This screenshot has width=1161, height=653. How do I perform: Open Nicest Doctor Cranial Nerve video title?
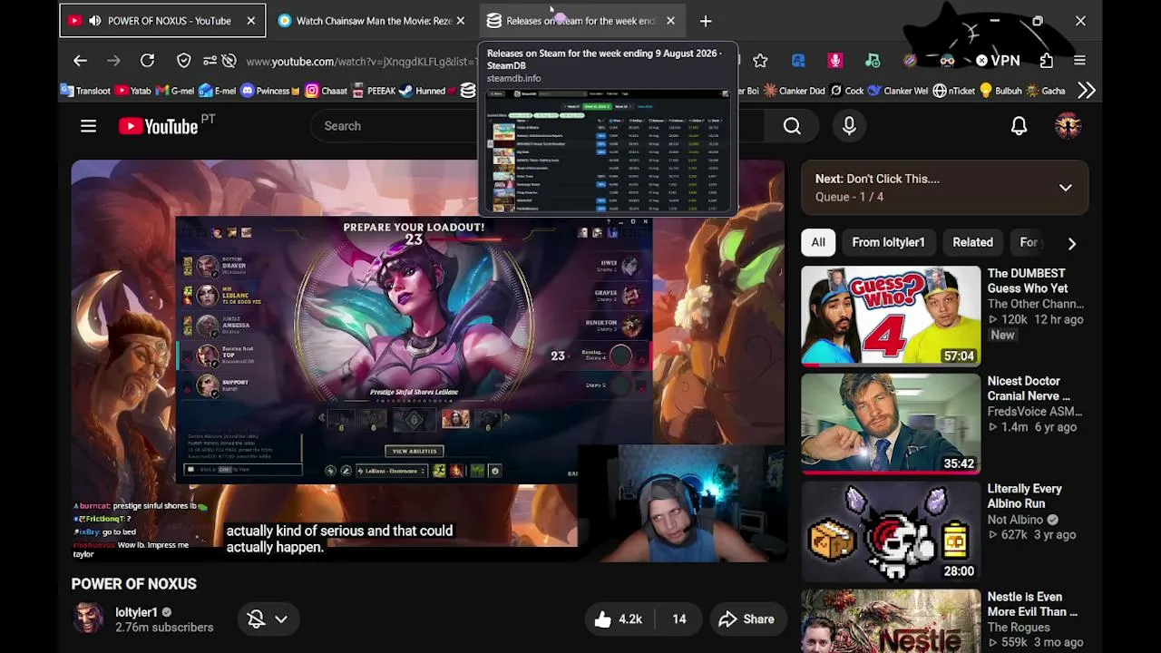(x=1029, y=389)
